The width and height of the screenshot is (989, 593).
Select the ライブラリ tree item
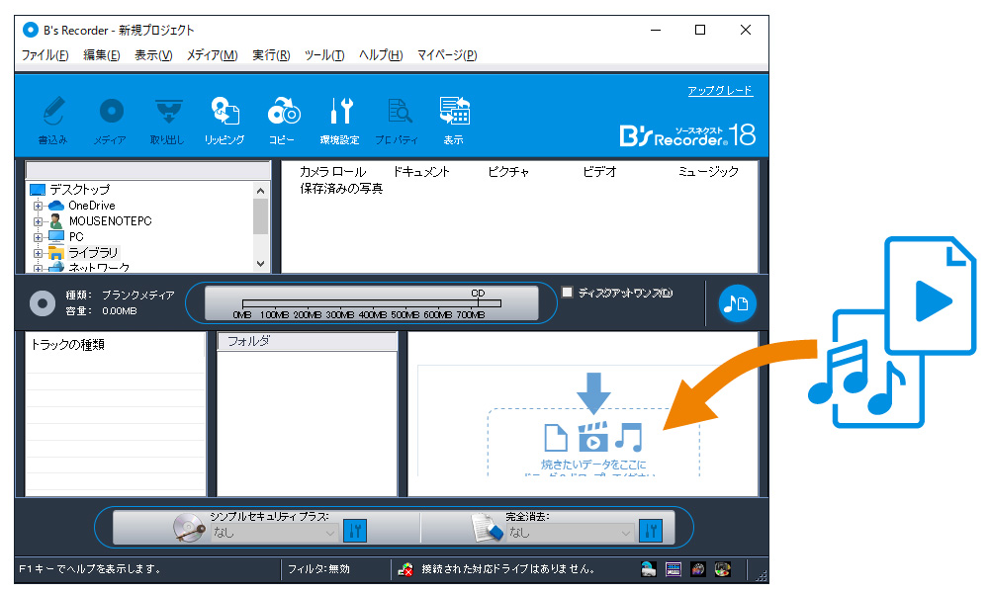click(x=93, y=253)
